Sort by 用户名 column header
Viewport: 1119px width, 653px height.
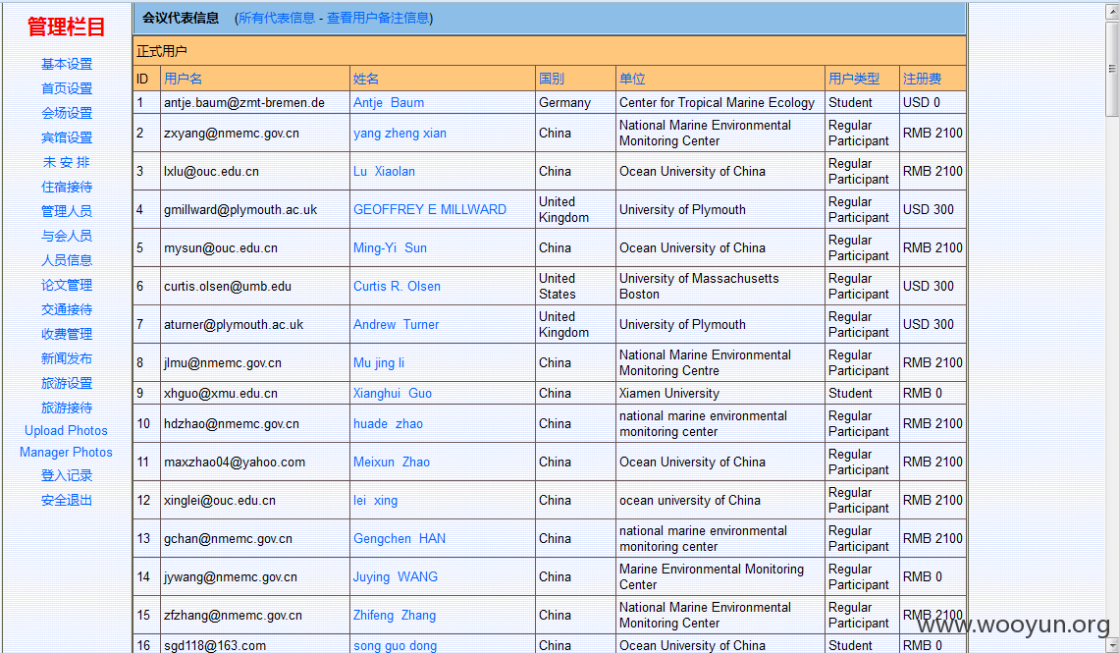click(183, 79)
